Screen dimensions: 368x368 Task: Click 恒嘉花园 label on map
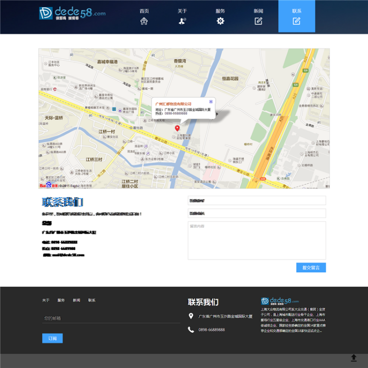coord(230,78)
